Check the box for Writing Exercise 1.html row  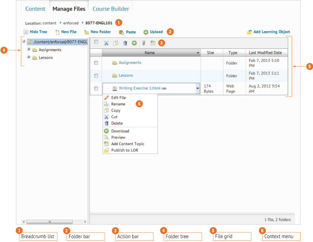coord(96,88)
